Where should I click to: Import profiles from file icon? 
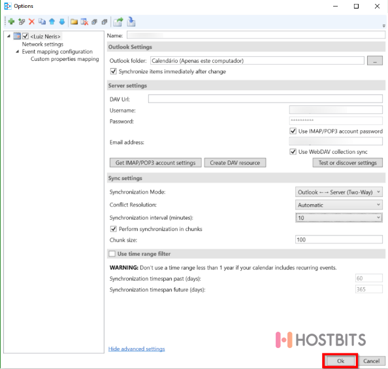pos(131,22)
